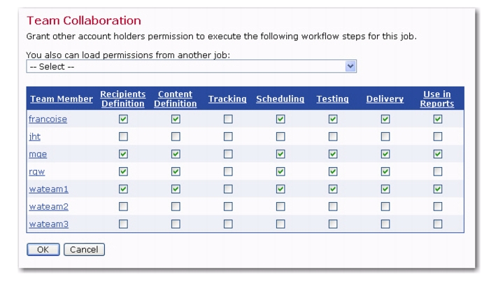The height and width of the screenshot is (293, 498).
Task: Click the Cancel button
Action: [84, 250]
